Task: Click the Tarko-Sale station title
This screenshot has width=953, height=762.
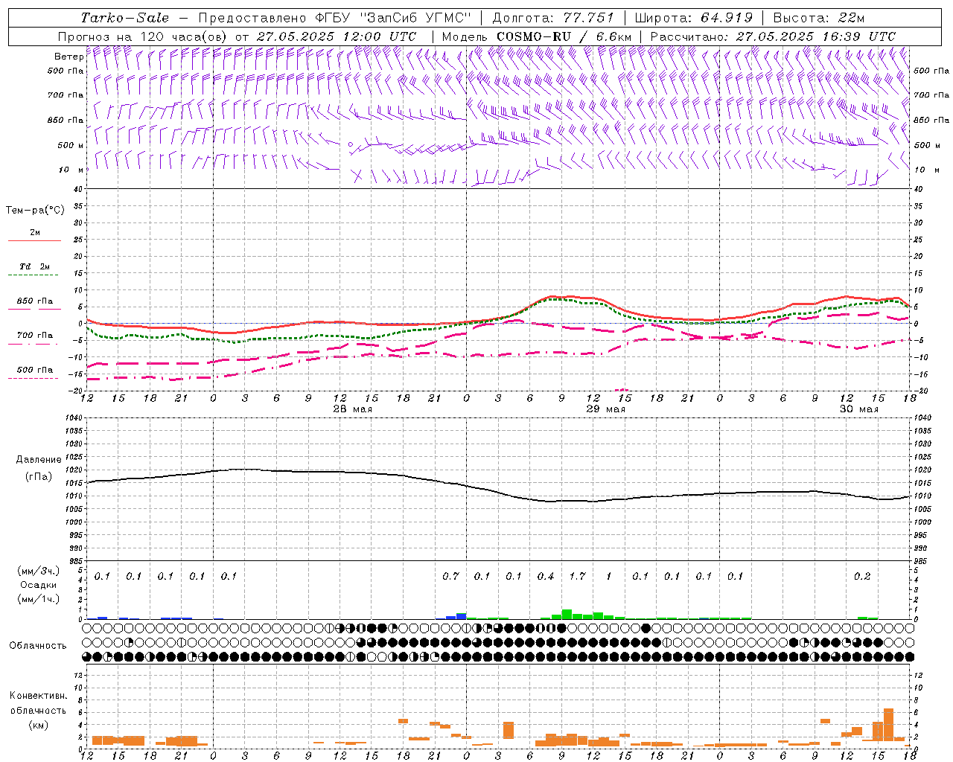Action: [x=125, y=18]
